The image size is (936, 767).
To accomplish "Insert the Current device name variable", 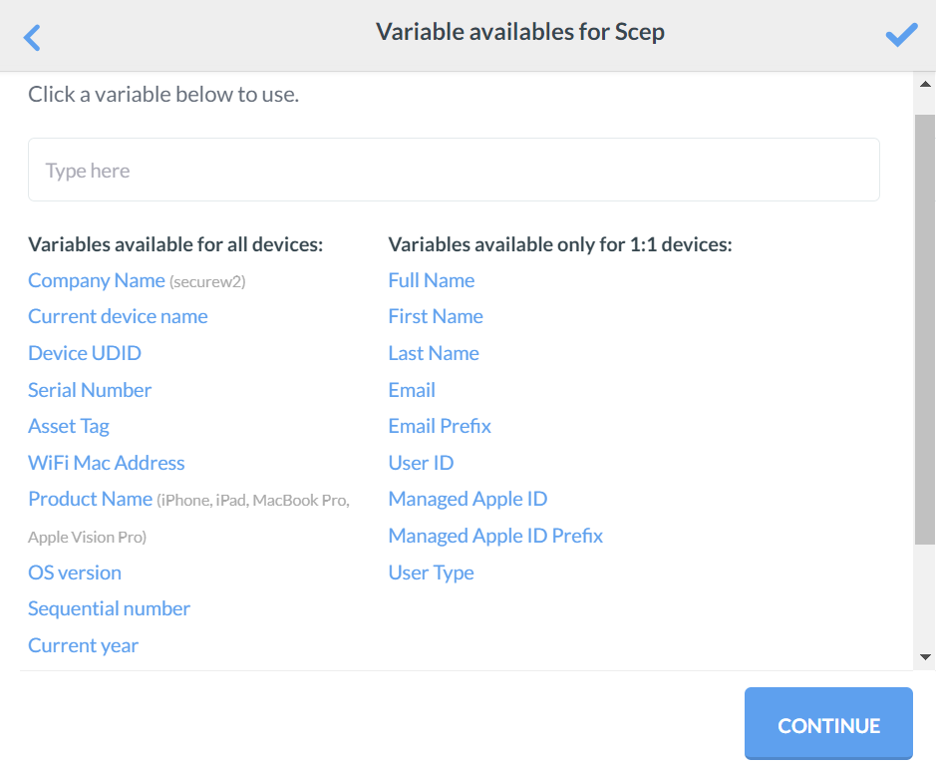I will point(118,316).
